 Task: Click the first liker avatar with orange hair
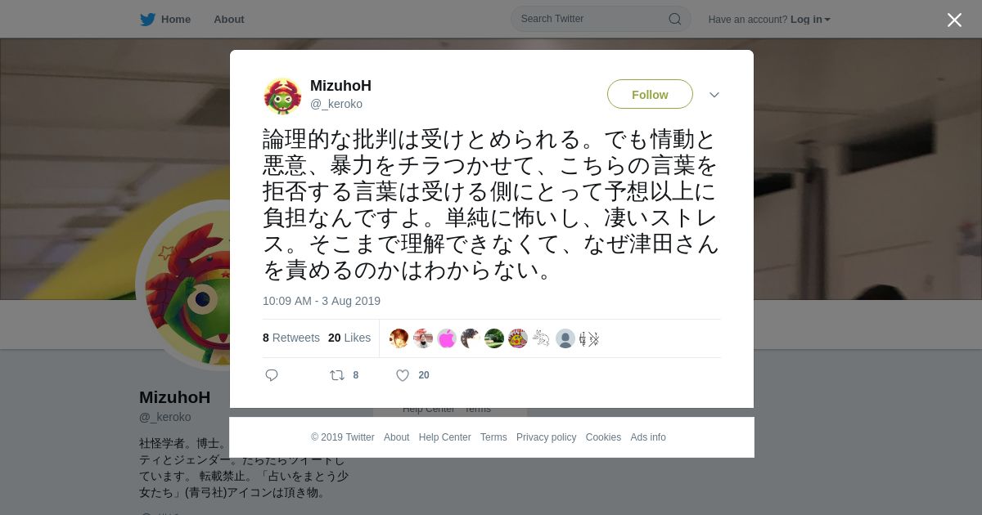(x=399, y=338)
